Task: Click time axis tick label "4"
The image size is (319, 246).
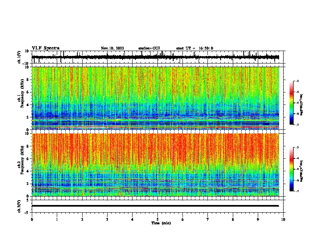Action: coord(133,219)
